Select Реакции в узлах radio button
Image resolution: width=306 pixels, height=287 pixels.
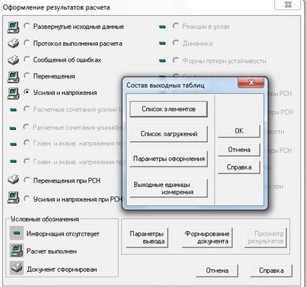pyautogui.click(x=176, y=26)
